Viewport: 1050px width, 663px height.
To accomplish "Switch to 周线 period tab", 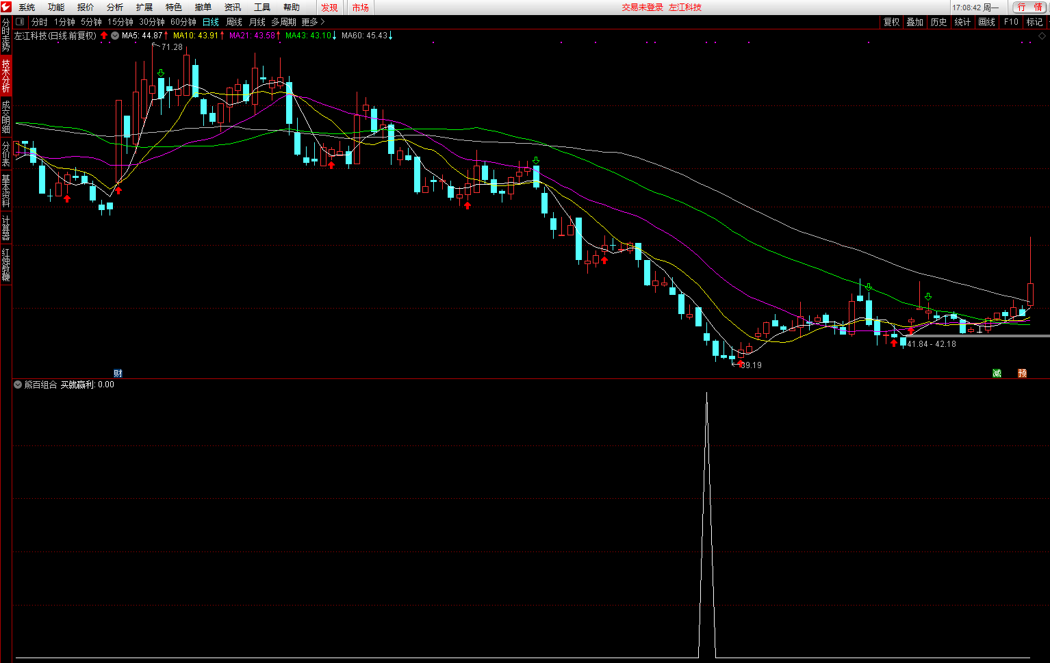I will (x=234, y=22).
